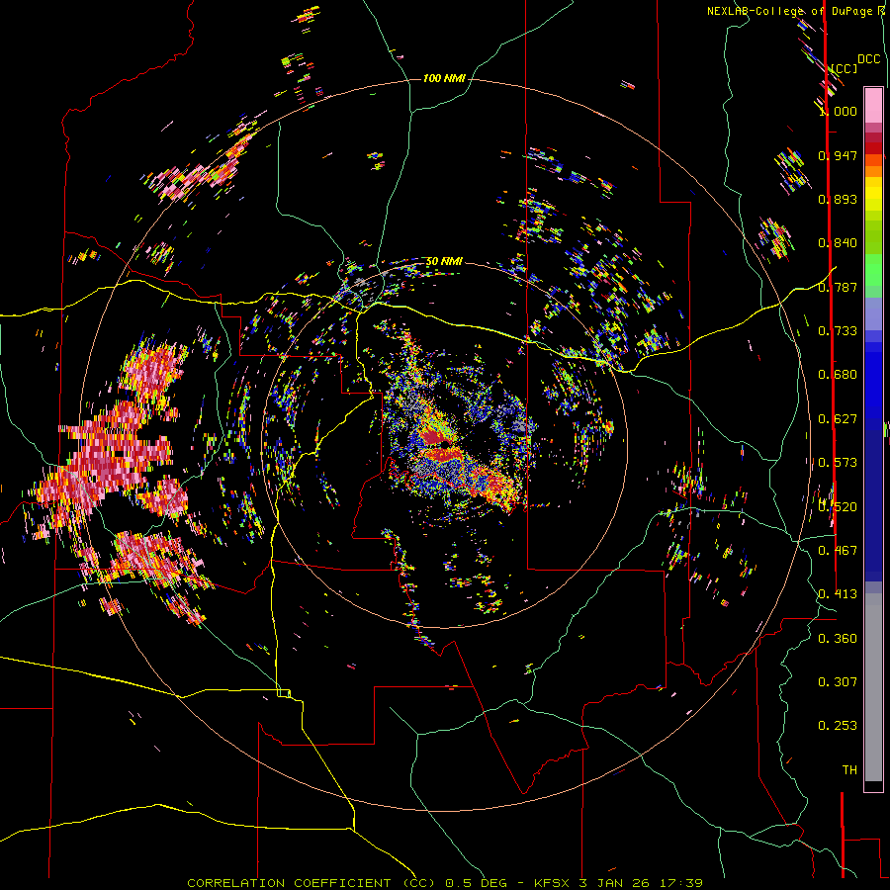This screenshot has width=890, height=890.
Task: Click the "50 NMI" range ring label
Action: [x=444, y=261]
